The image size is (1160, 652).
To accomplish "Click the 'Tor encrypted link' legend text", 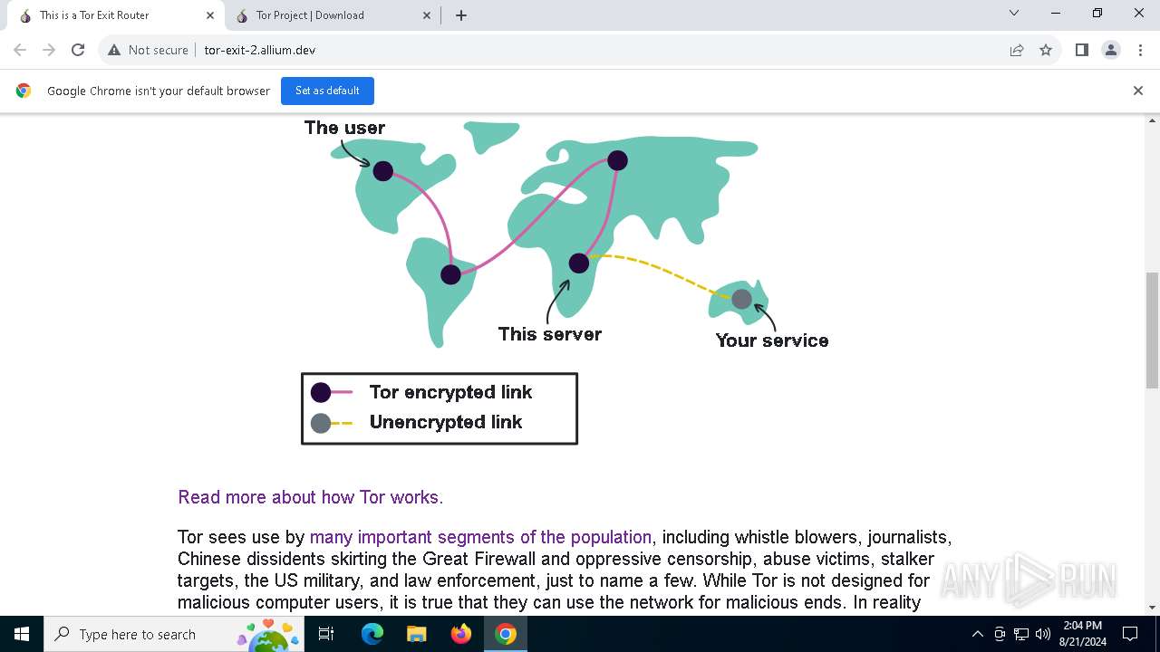I will point(450,392).
